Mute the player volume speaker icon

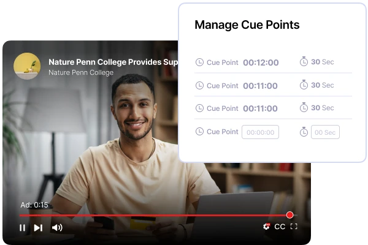(57, 227)
